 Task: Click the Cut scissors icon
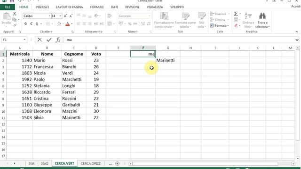(x=15, y=14)
